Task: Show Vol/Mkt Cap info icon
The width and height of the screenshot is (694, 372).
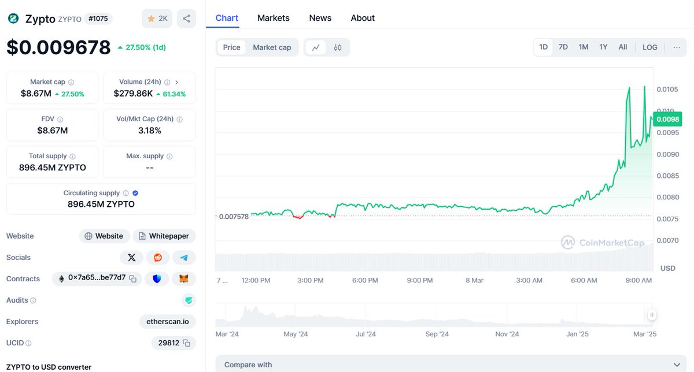Action: [x=179, y=120]
